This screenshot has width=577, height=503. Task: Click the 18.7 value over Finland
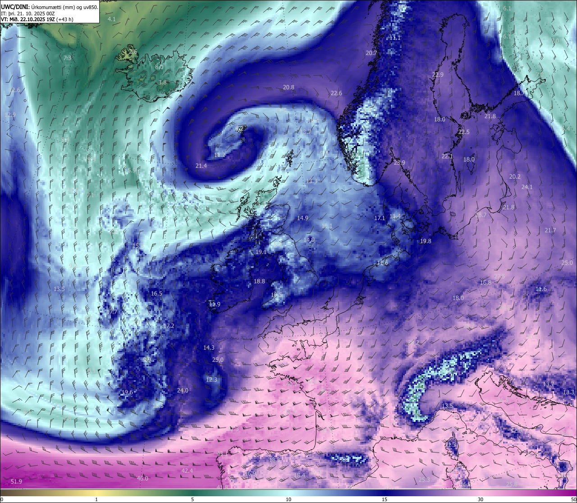(519, 93)
